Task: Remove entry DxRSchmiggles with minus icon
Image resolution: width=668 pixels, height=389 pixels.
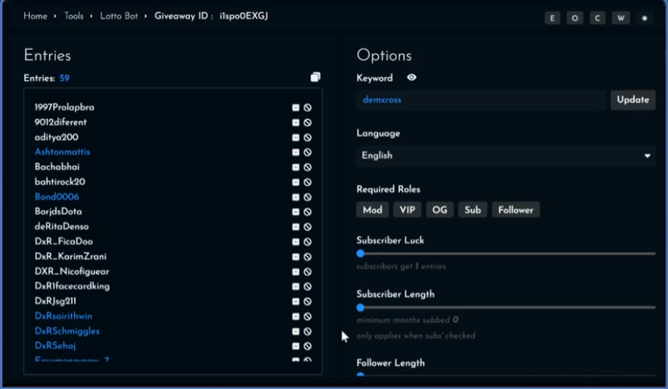Action: 296,331
